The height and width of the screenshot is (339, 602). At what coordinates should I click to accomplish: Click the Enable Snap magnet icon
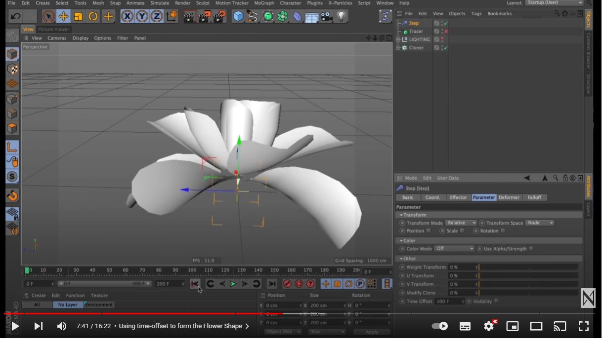coord(12,196)
